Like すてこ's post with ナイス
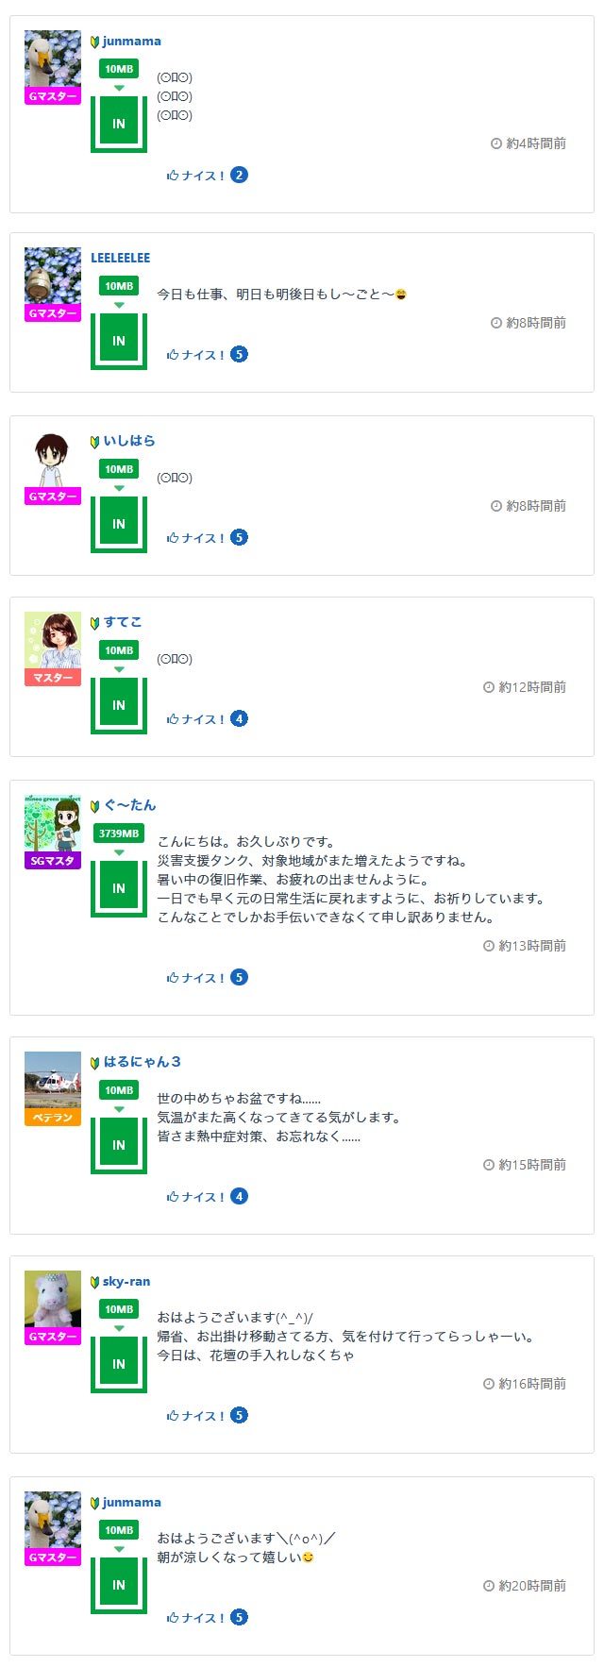The image size is (604, 1667). click(x=195, y=719)
